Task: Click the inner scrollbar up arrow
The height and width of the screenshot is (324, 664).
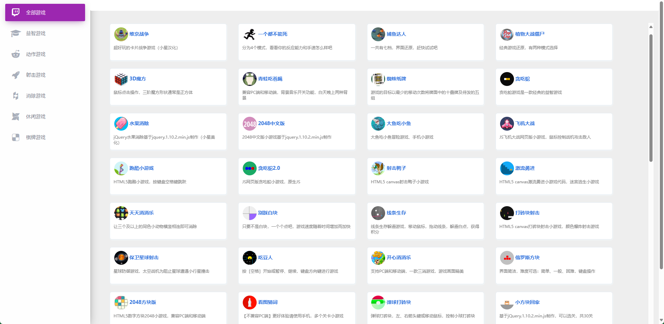Action: [x=651, y=27]
